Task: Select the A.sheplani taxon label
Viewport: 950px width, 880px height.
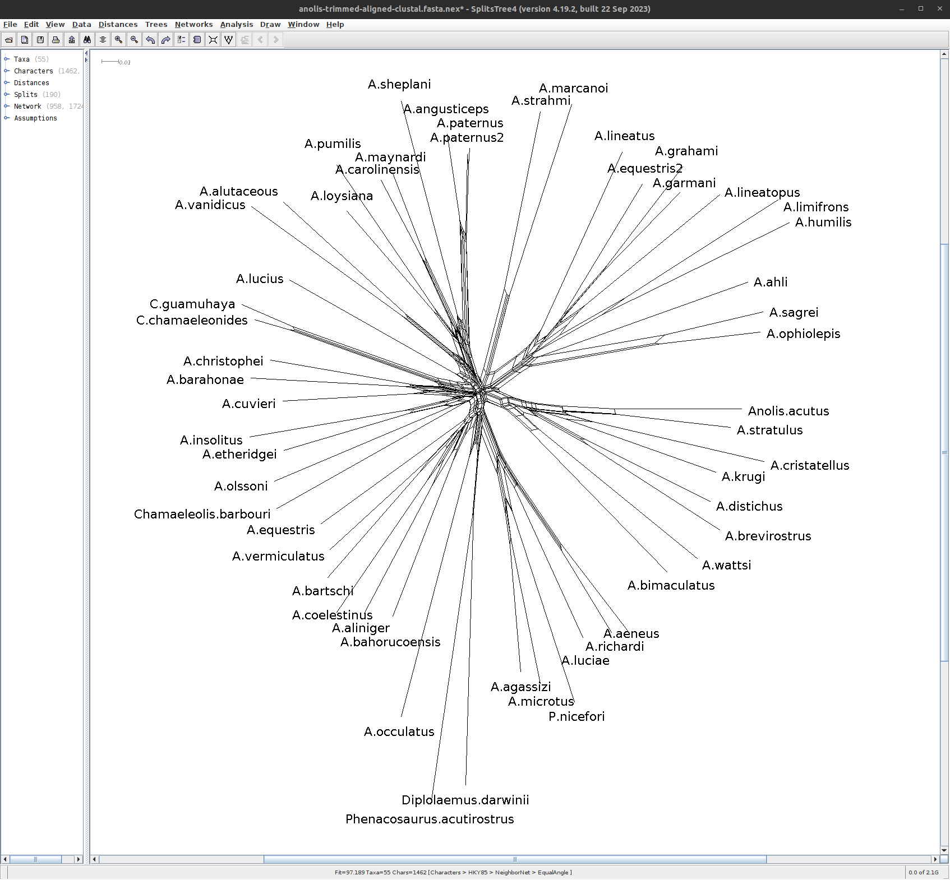Action: click(399, 84)
